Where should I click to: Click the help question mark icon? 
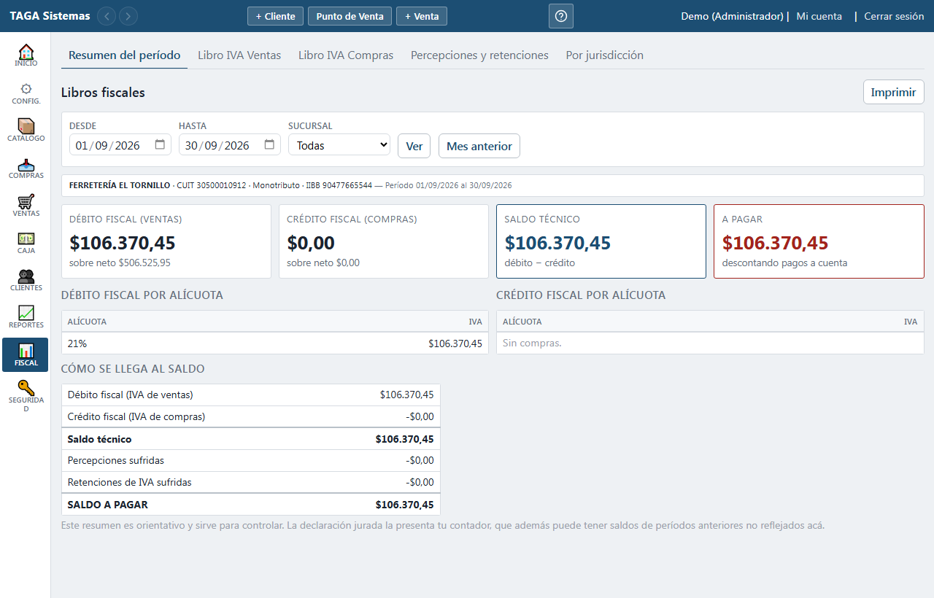[561, 16]
